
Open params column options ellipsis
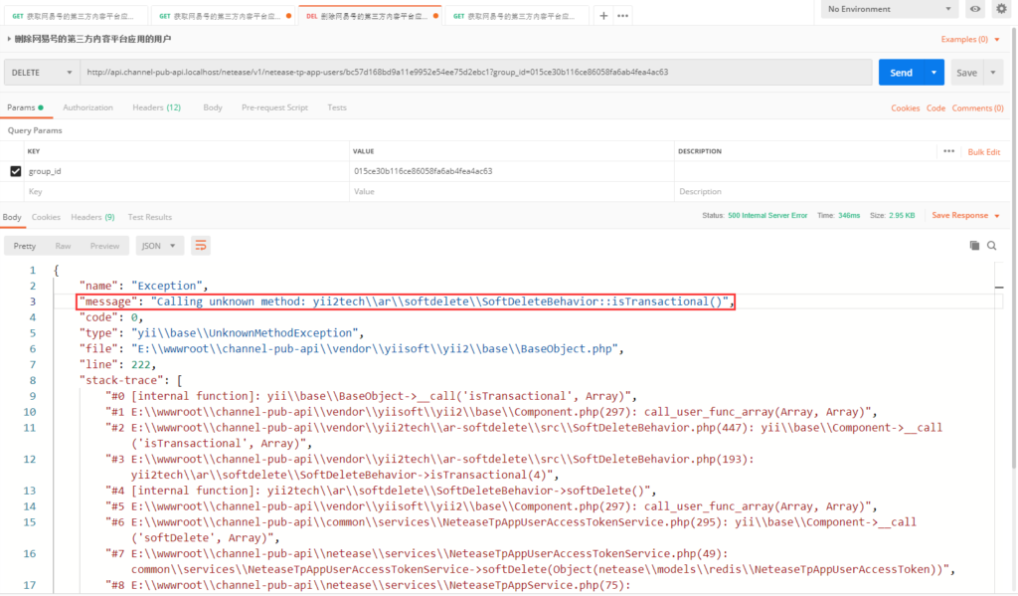(948, 151)
